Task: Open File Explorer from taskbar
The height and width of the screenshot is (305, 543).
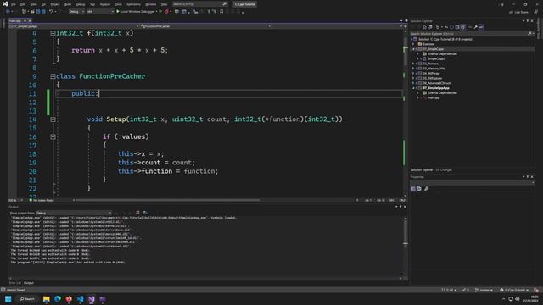Action: pos(47,299)
